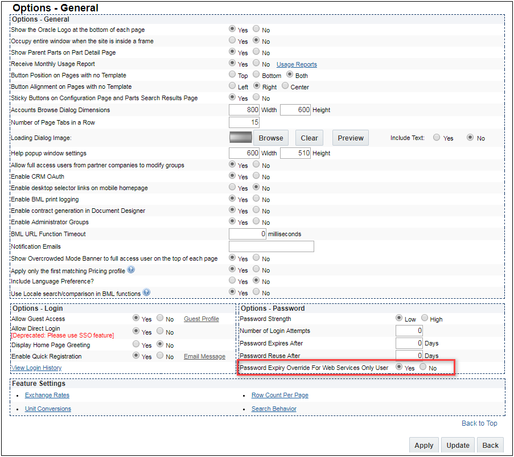This screenshot has height=457, width=514.
Task: Open View Login History link
Action: (x=36, y=368)
